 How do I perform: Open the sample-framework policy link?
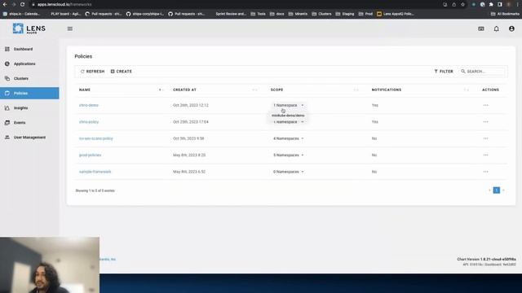click(x=95, y=172)
